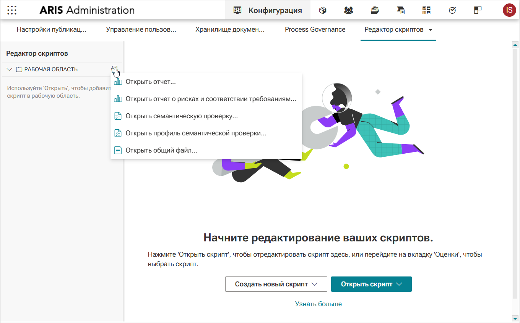Open the Конфигурация section
This screenshot has width=520, height=323.
click(x=268, y=10)
